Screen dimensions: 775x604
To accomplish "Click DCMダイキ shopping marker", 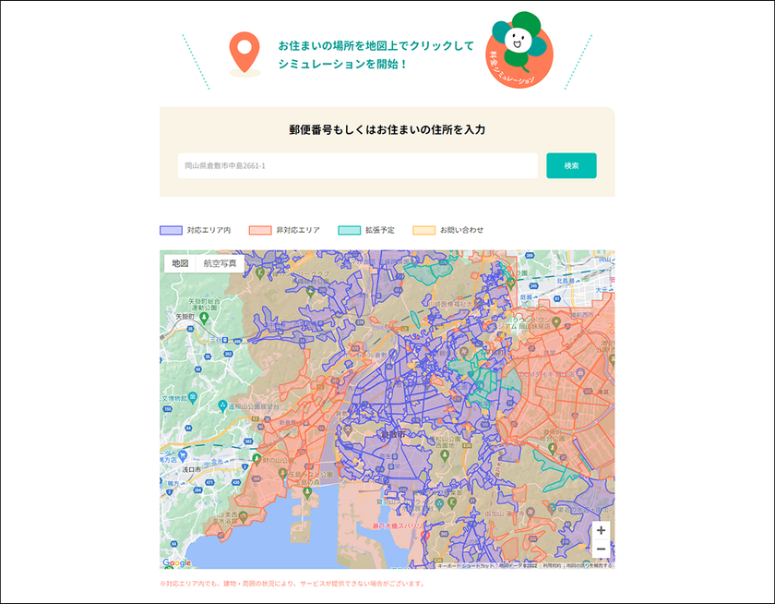I will pyautogui.click(x=580, y=373).
